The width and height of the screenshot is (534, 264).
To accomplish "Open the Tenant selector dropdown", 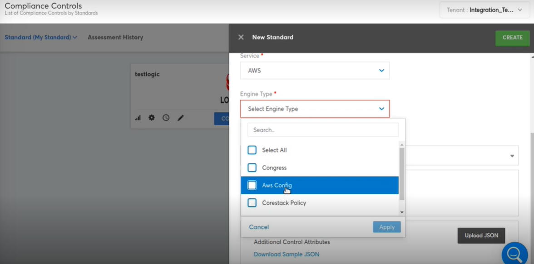I will (485, 10).
